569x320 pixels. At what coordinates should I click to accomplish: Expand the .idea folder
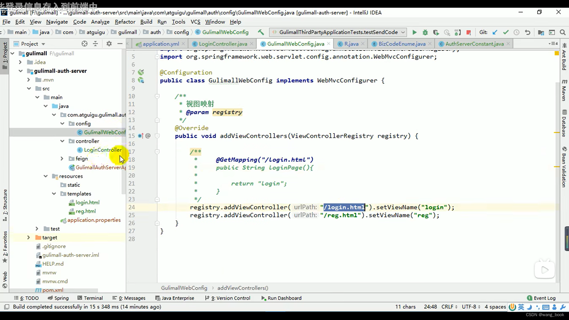[20, 62]
